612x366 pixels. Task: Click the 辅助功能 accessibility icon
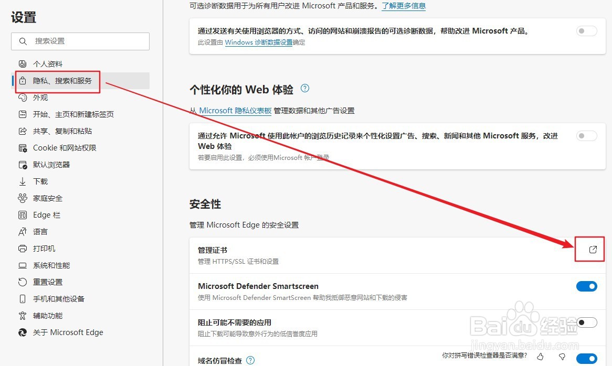pyautogui.click(x=23, y=316)
